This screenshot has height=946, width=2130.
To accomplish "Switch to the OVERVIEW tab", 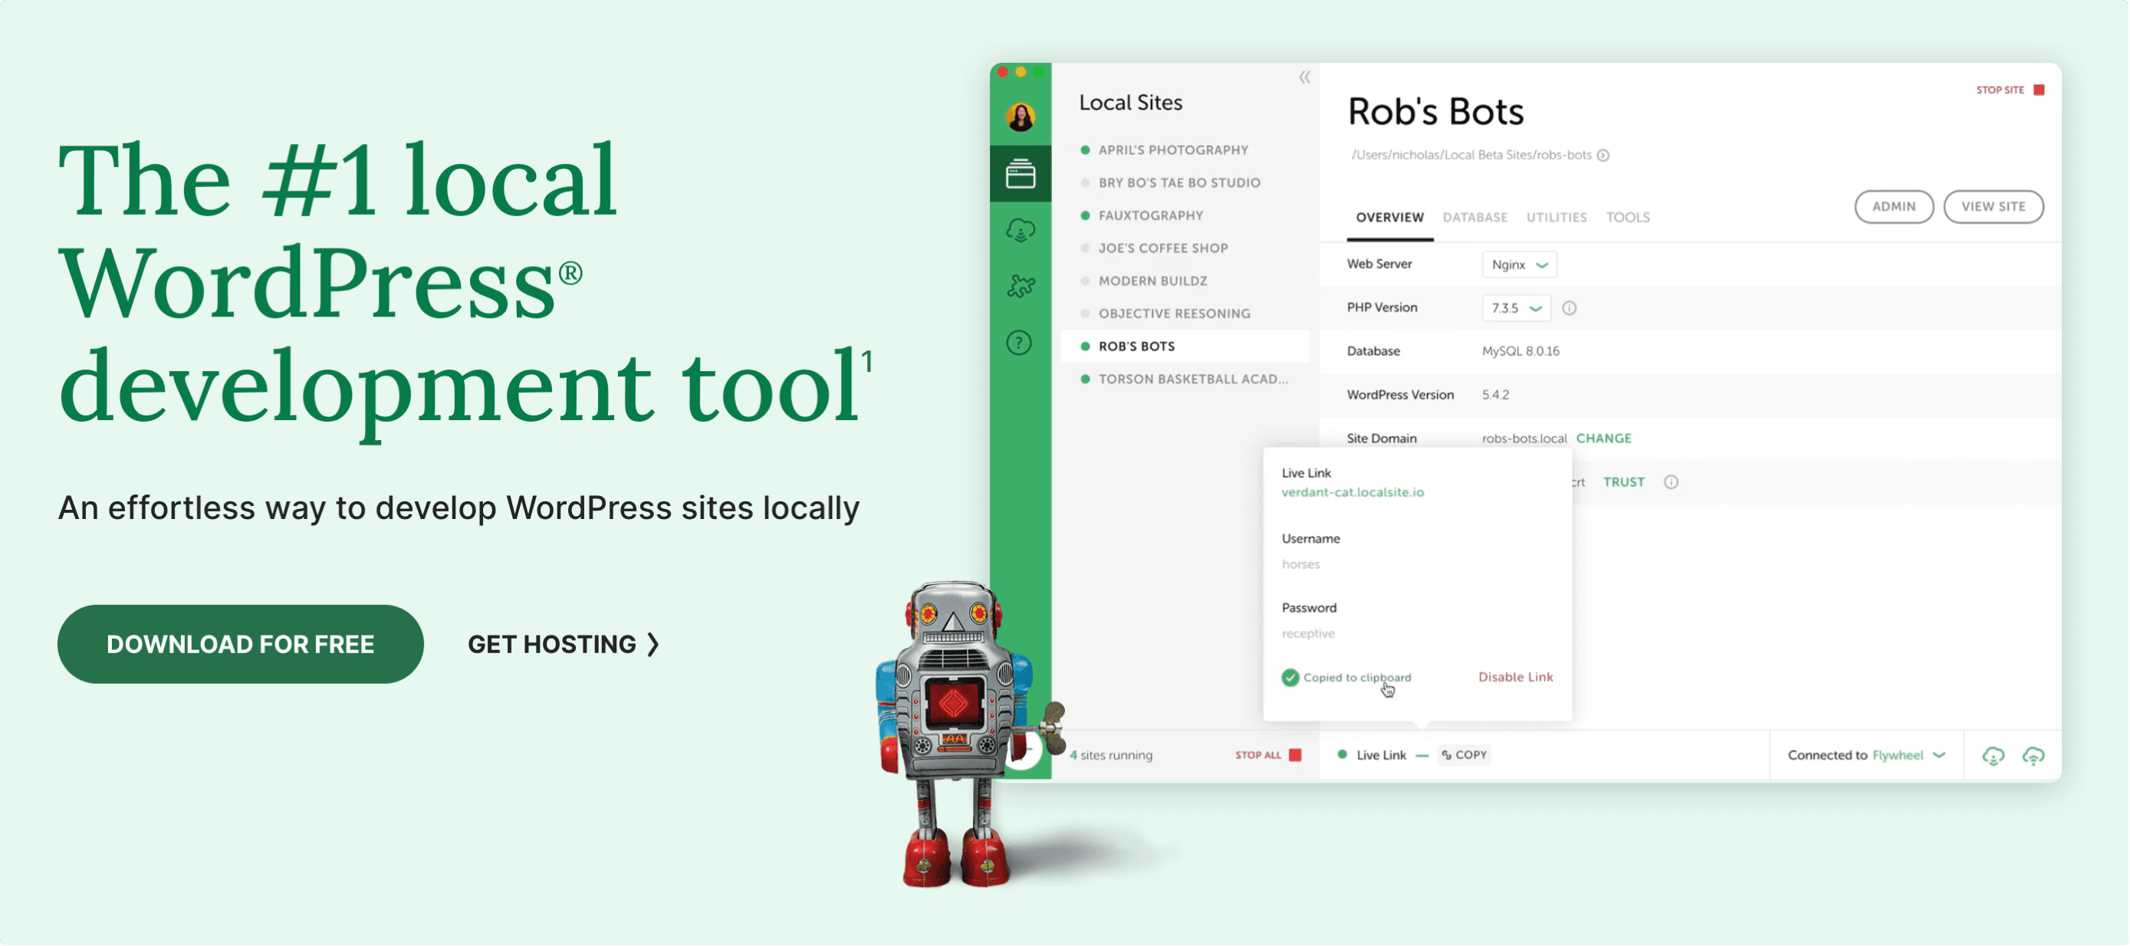I will 1390,218.
